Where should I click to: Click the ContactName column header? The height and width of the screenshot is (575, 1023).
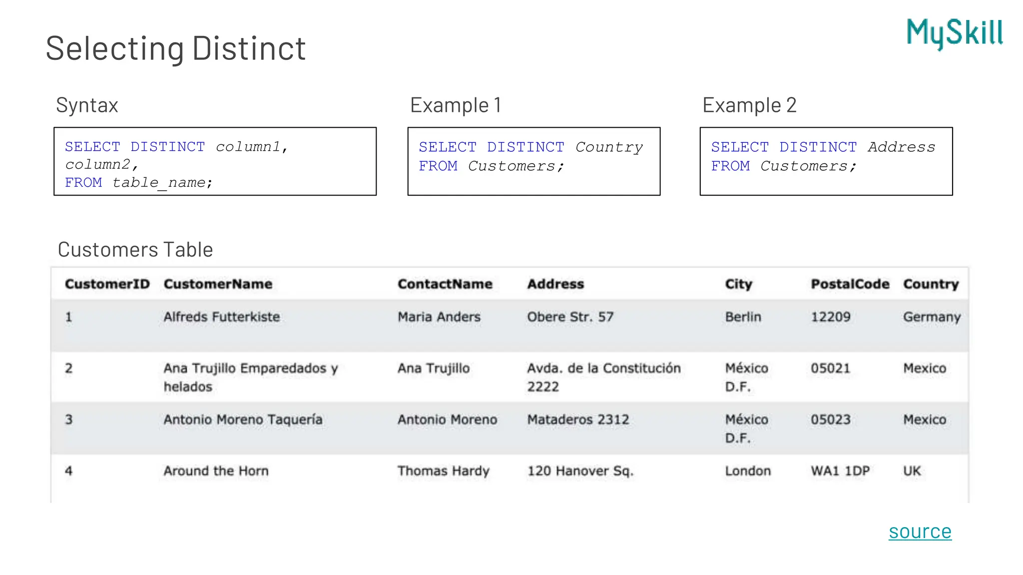445,284
